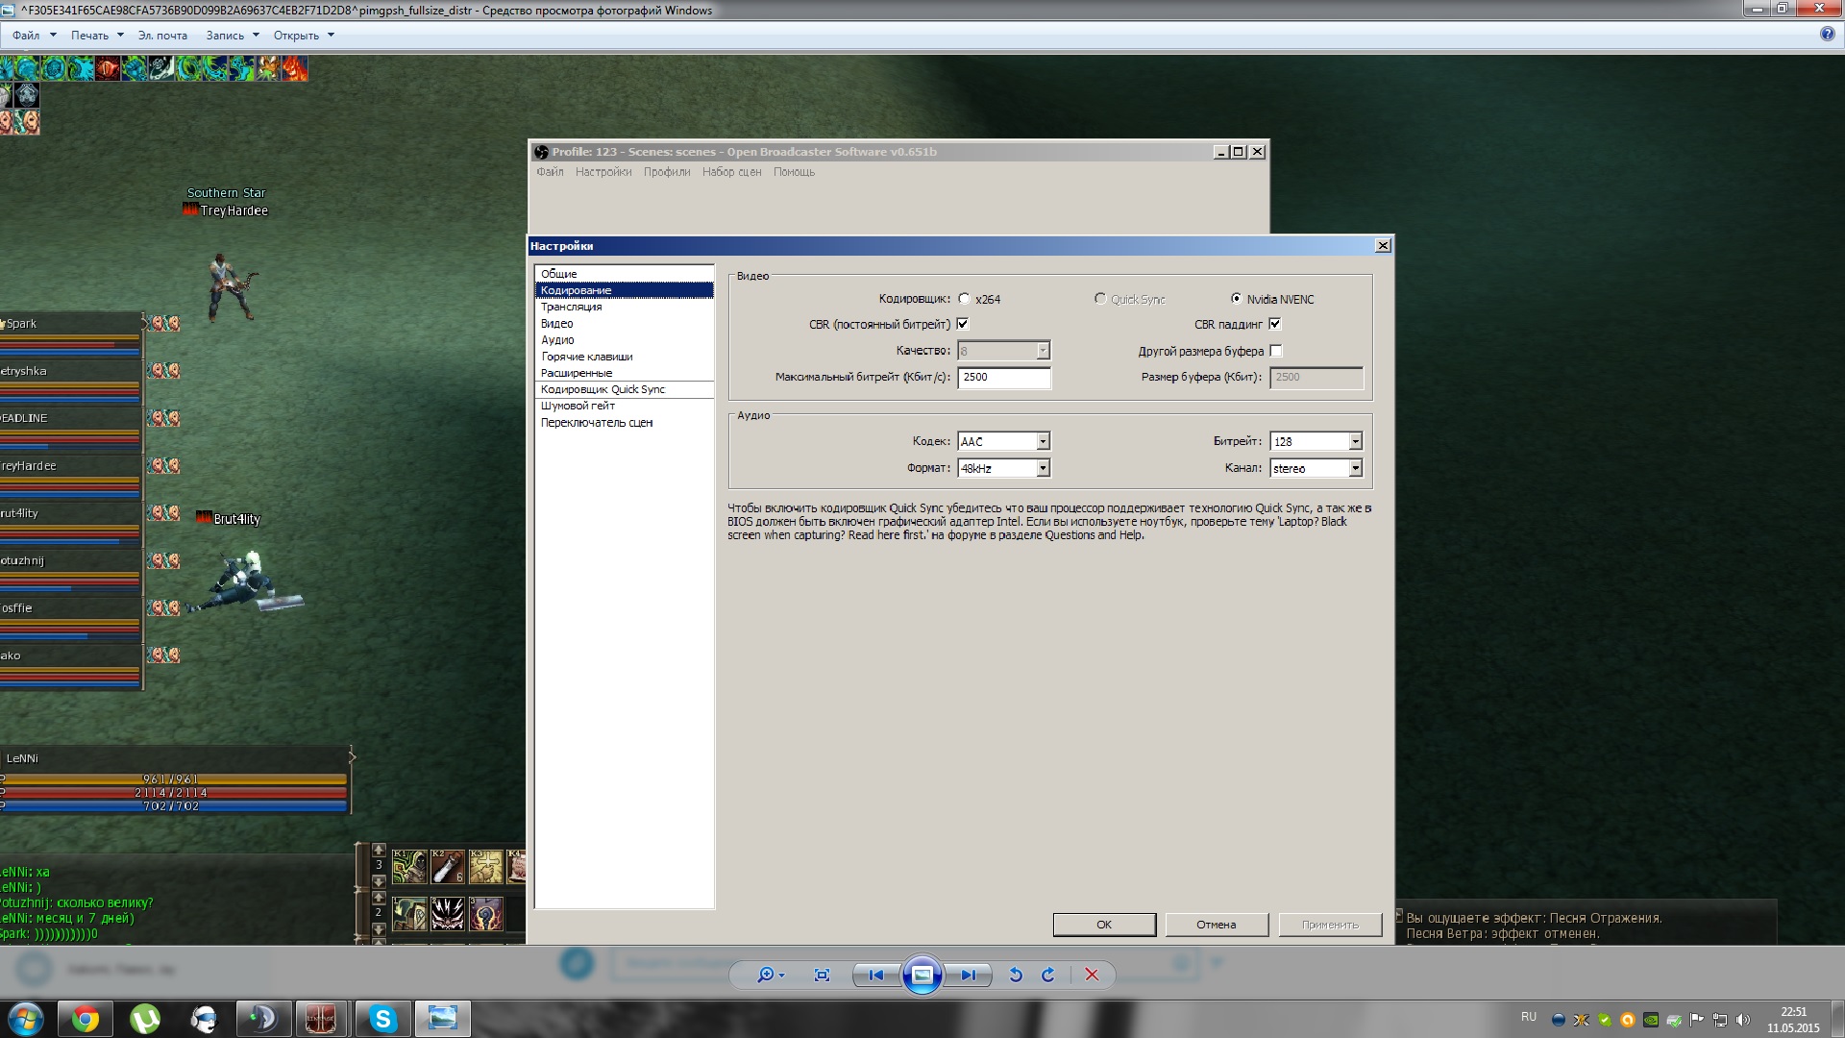Open the Печать menu
Screen dimensions: 1845x1038
(89, 36)
